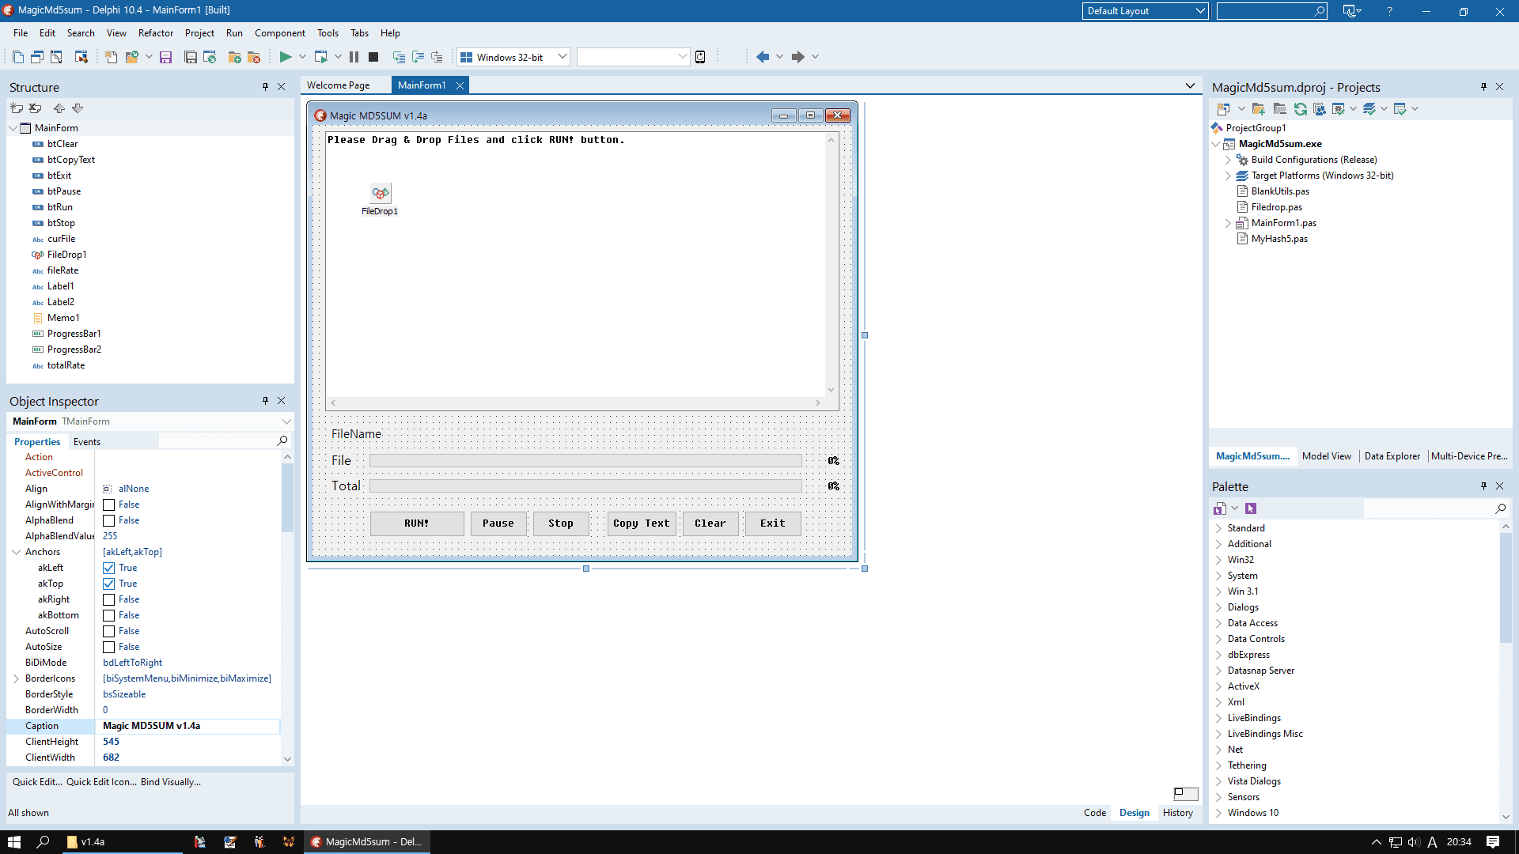The height and width of the screenshot is (854, 1519).
Task: Click the device preview icon next to combo box
Action: tap(700, 57)
